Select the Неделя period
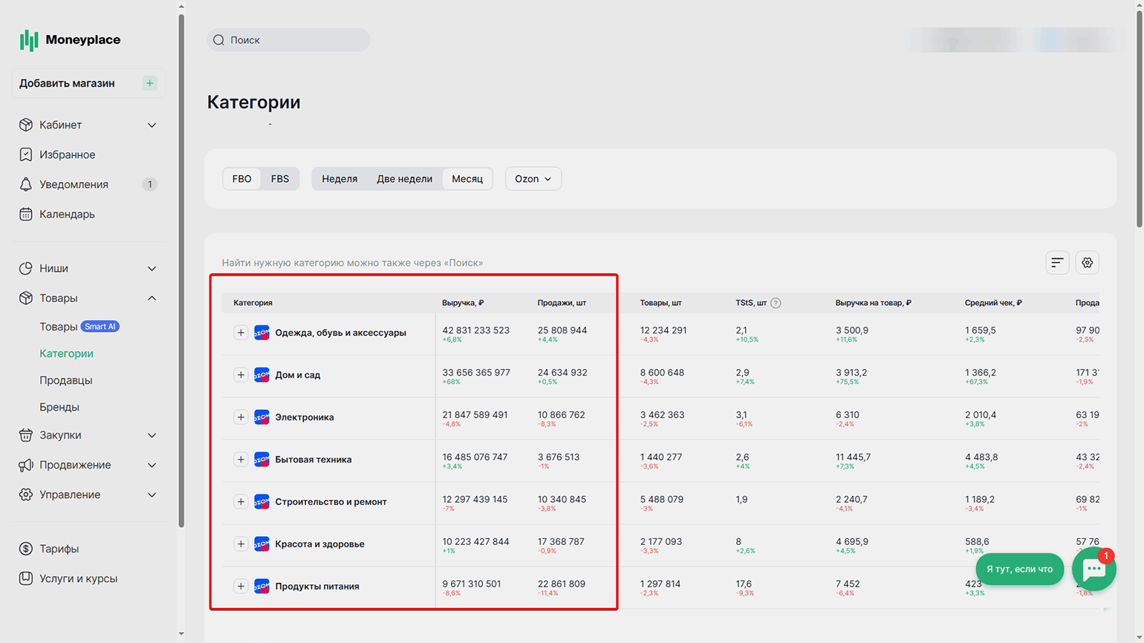This screenshot has height=643, width=1144. point(339,179)
